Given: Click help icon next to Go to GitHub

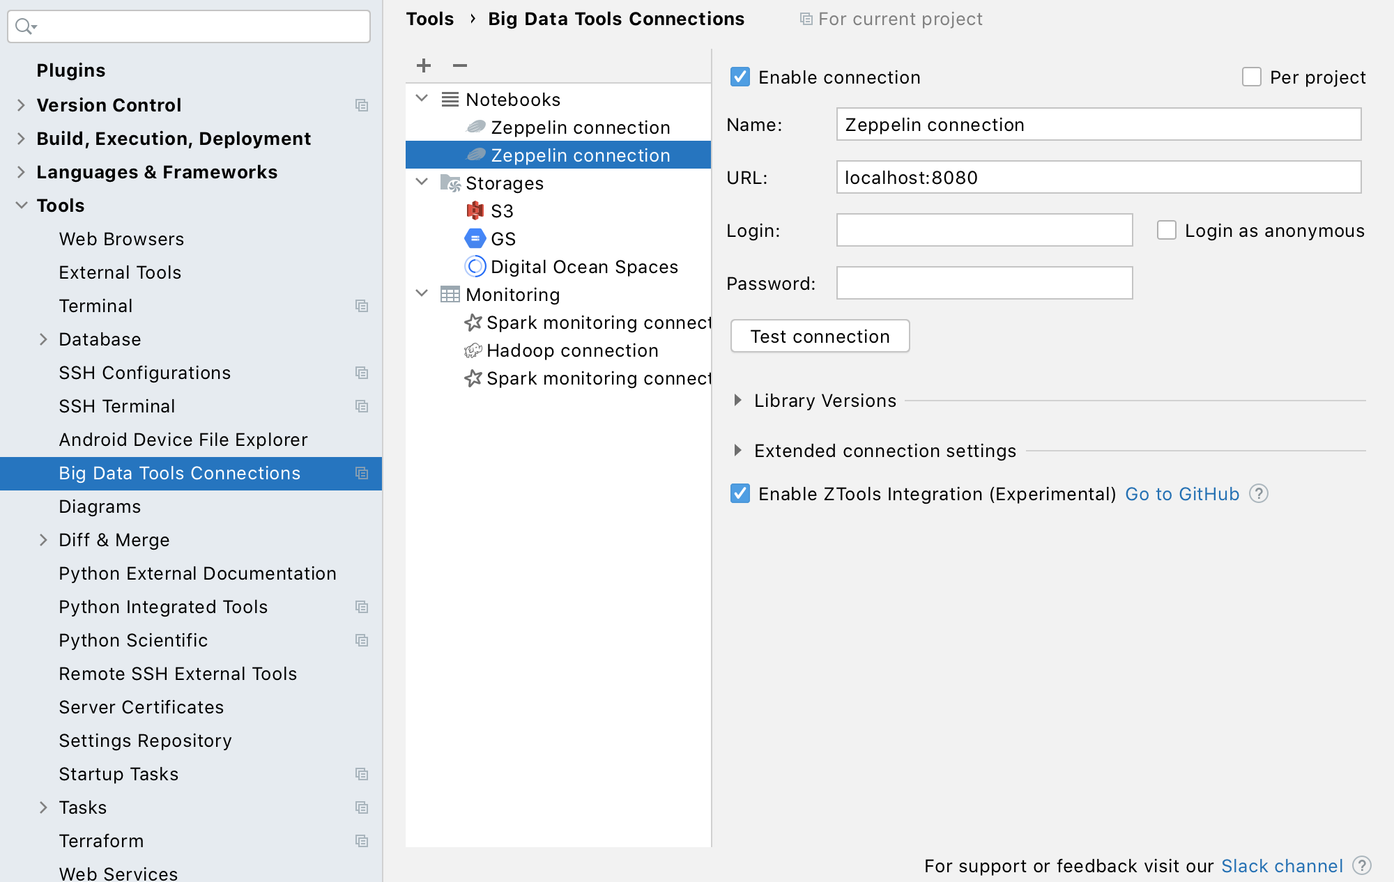Looking at the screenshot, I should (1259, 494).
